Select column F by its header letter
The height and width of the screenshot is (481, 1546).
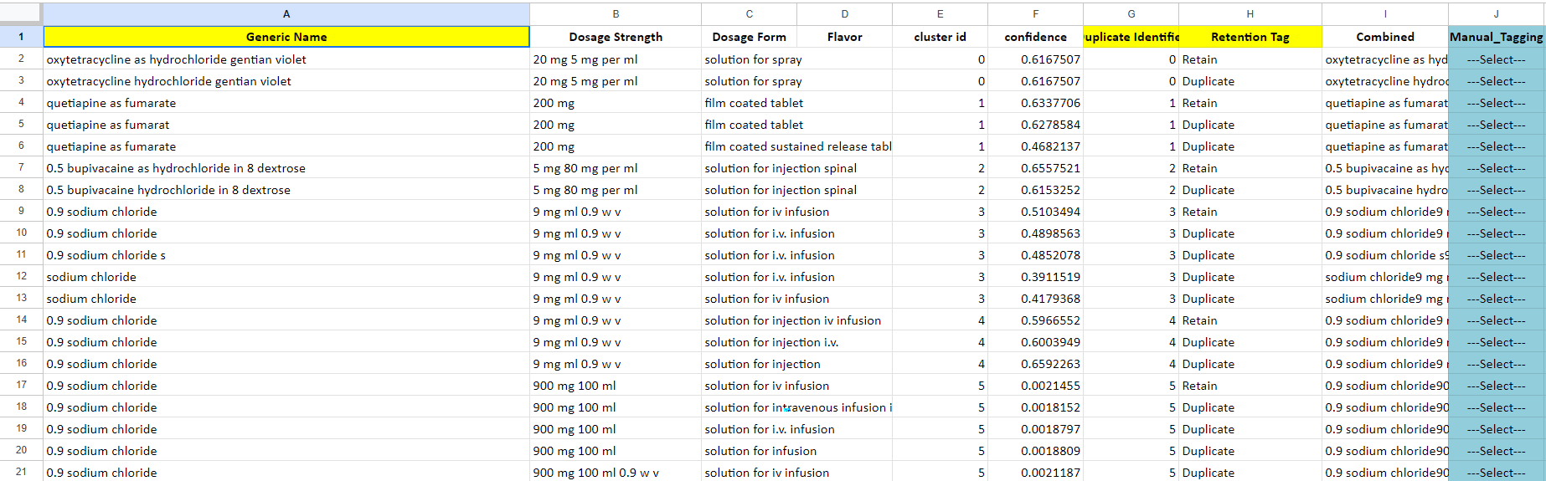coord(1035,13)
